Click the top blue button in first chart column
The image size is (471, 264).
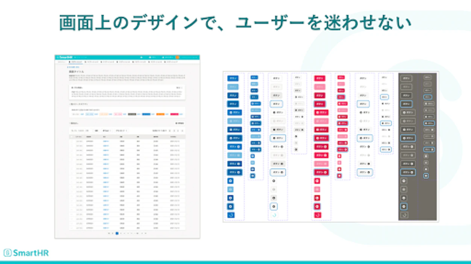pos(233,78)
